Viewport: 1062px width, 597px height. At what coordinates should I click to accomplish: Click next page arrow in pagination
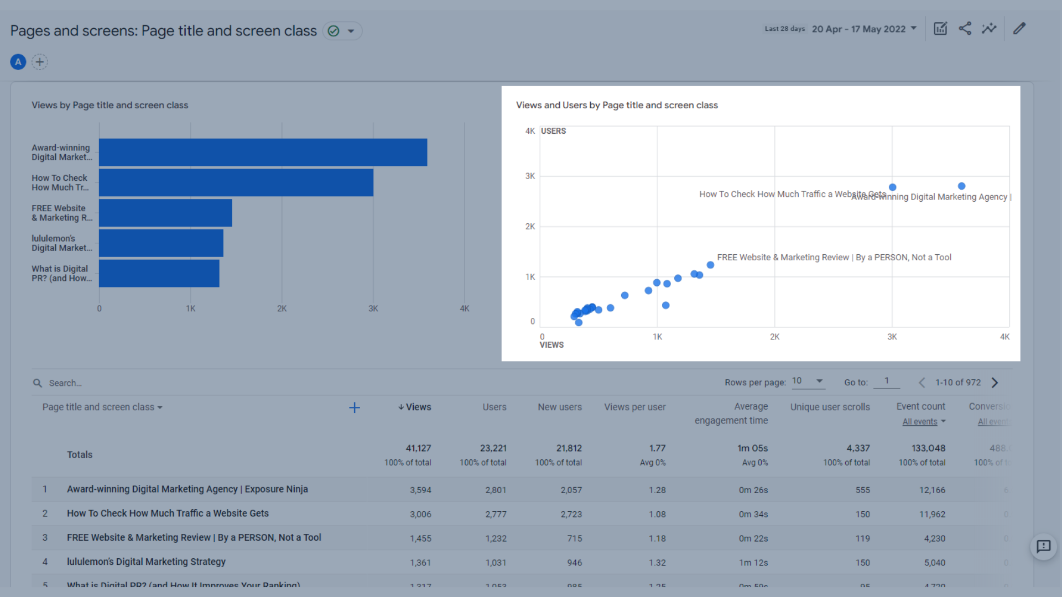(996, 383)
